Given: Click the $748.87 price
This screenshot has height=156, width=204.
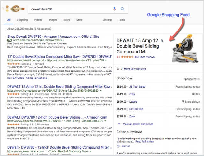Looking at the screenshot, I should point(122,116).
